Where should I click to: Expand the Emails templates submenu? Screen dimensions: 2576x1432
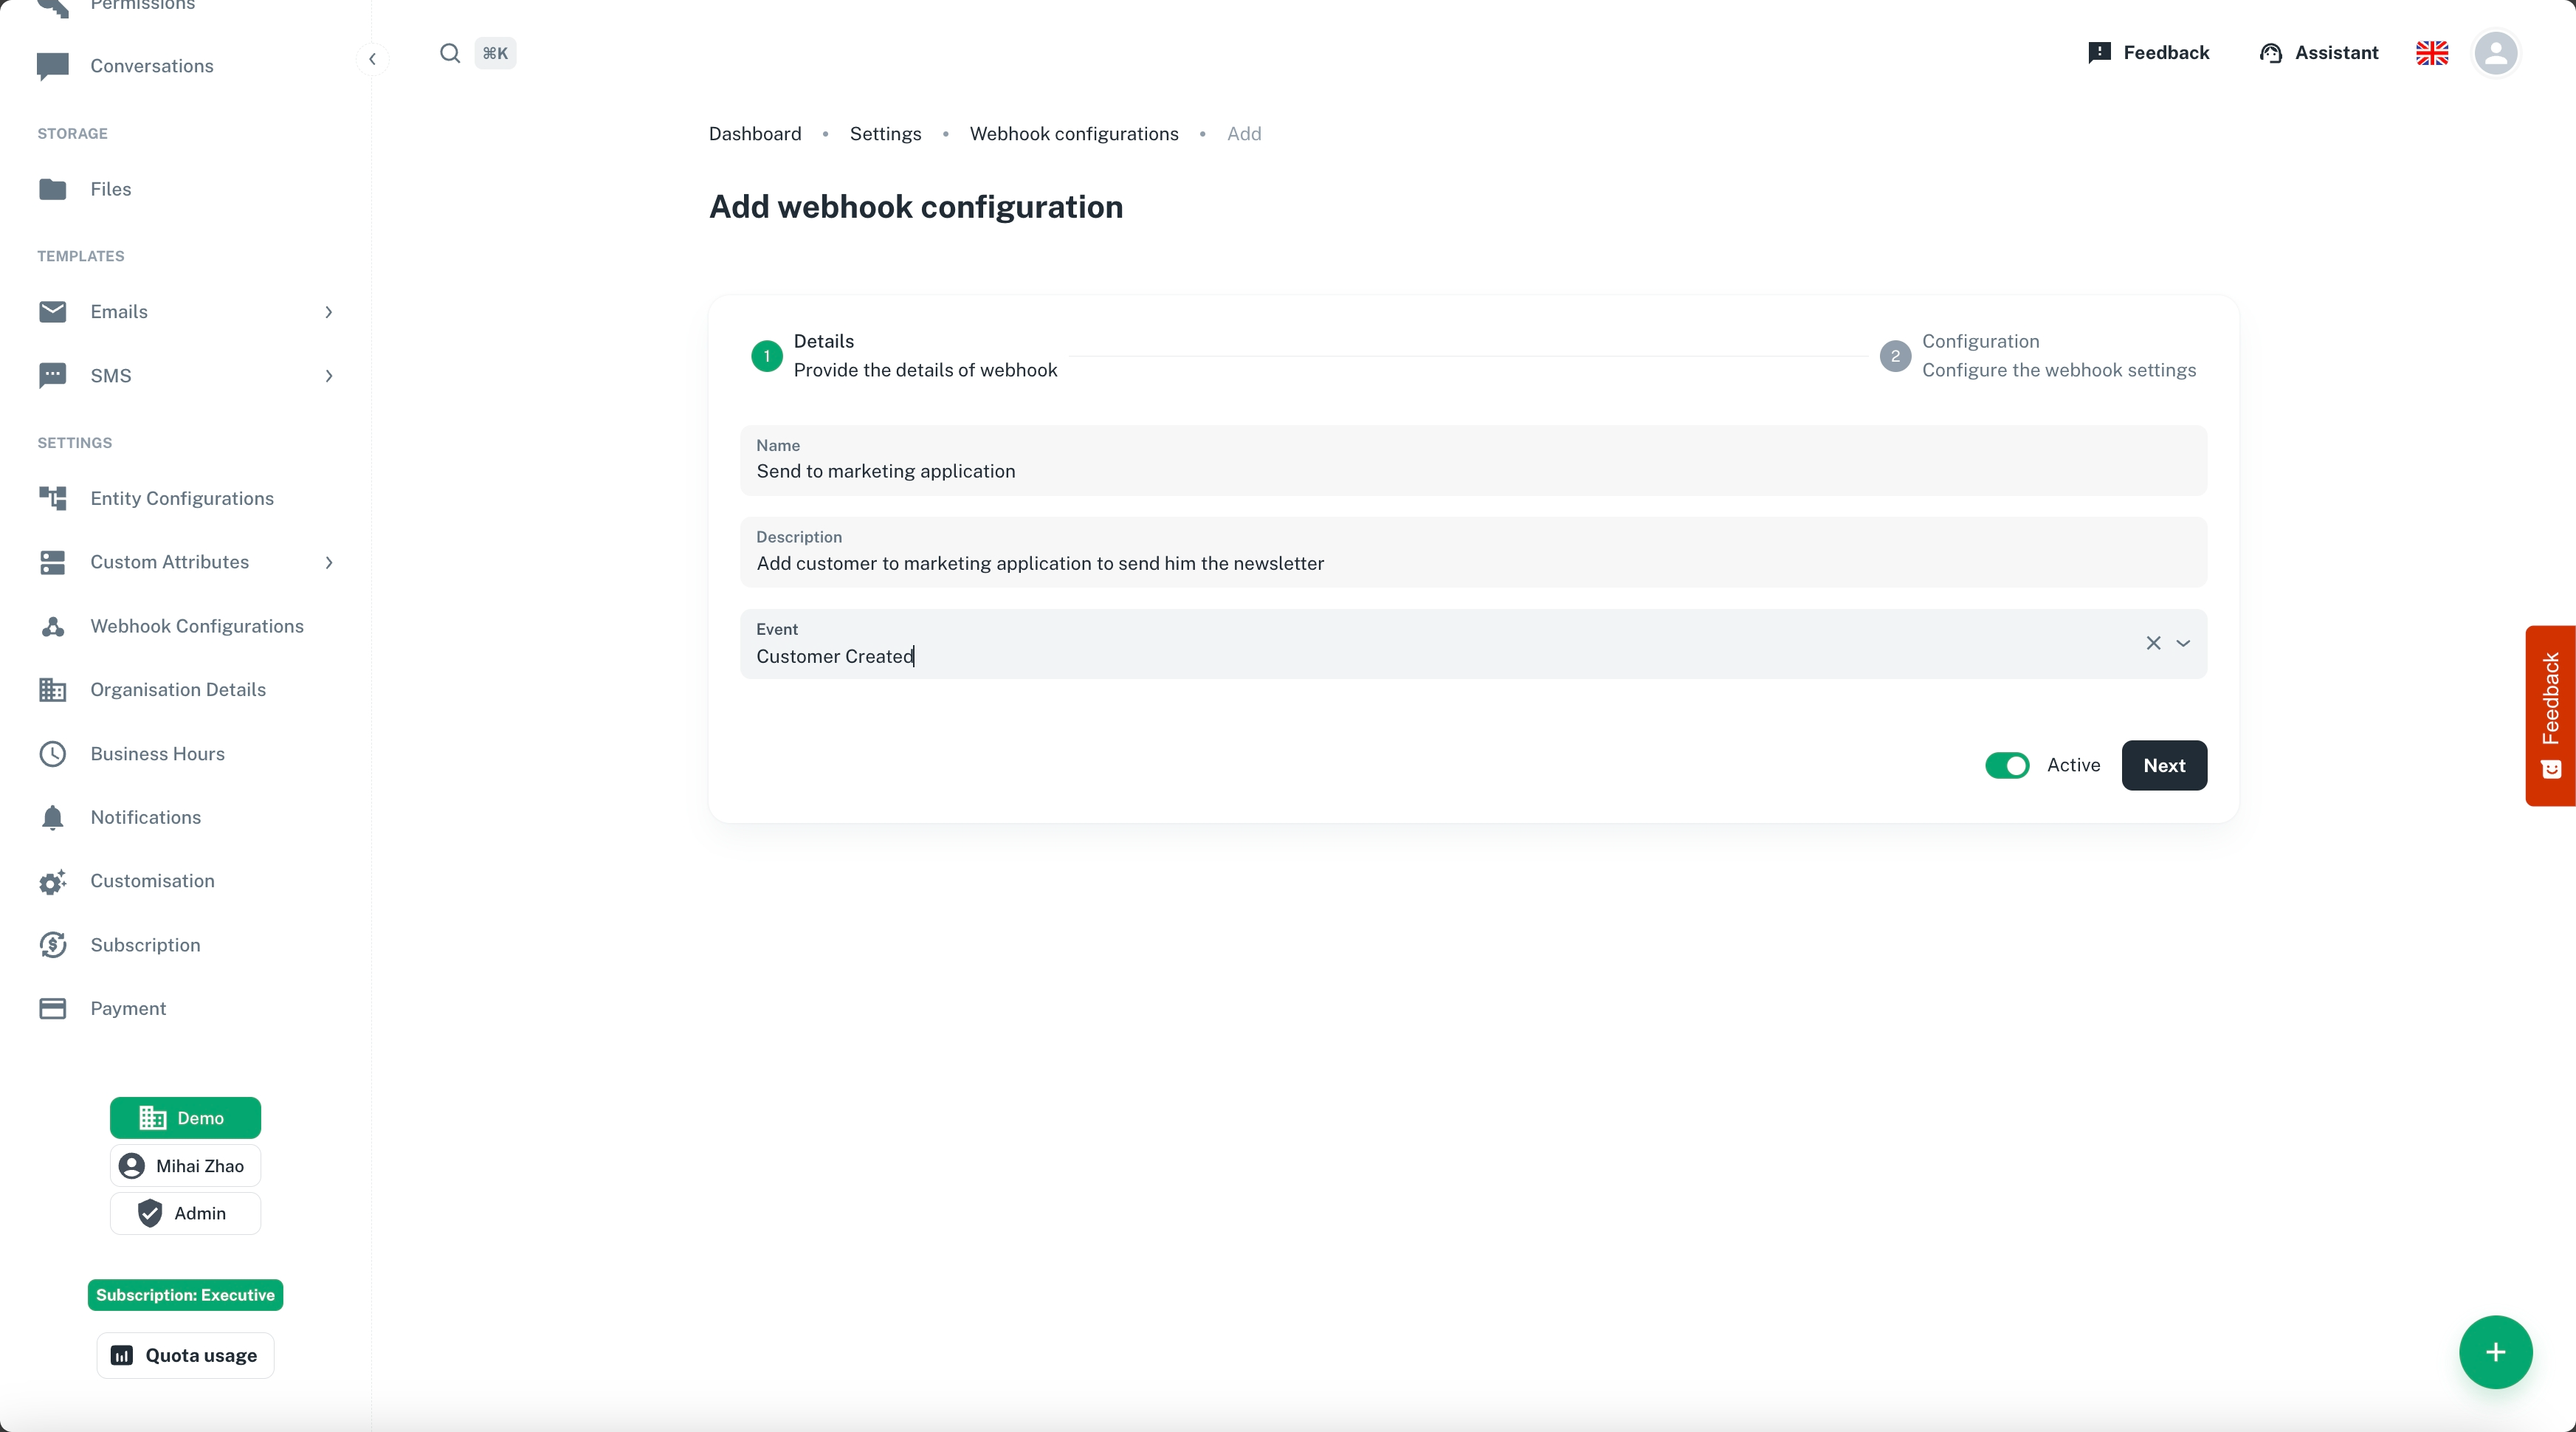(328, 312)
